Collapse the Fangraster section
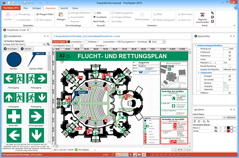 coord(199,73)
